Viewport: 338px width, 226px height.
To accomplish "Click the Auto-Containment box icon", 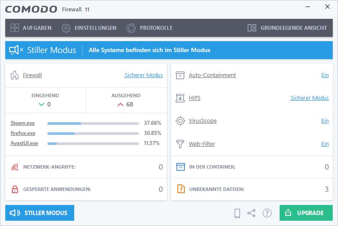I will [180, 75].
